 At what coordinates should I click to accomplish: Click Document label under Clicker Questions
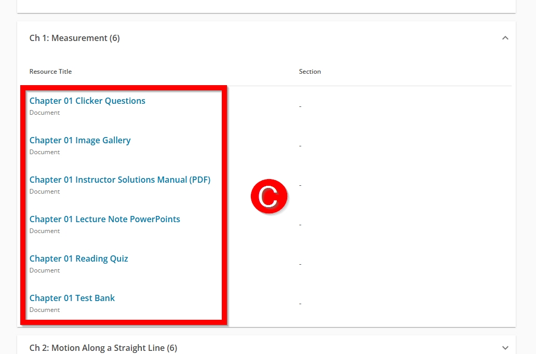(x=45, y=113)
